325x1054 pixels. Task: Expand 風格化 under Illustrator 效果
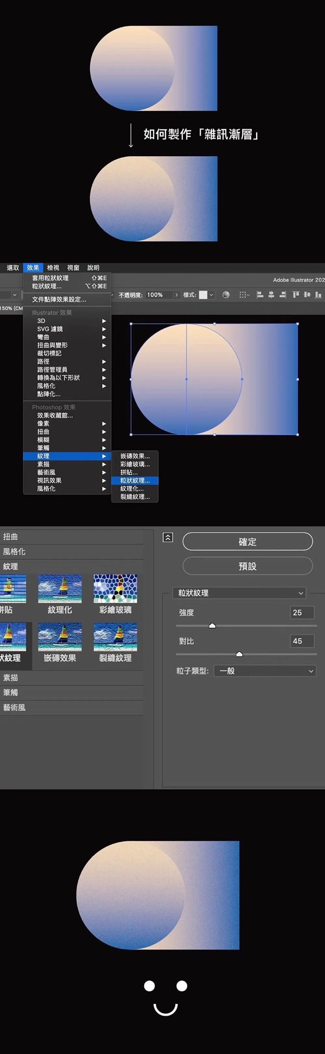[x=67, y=386]
